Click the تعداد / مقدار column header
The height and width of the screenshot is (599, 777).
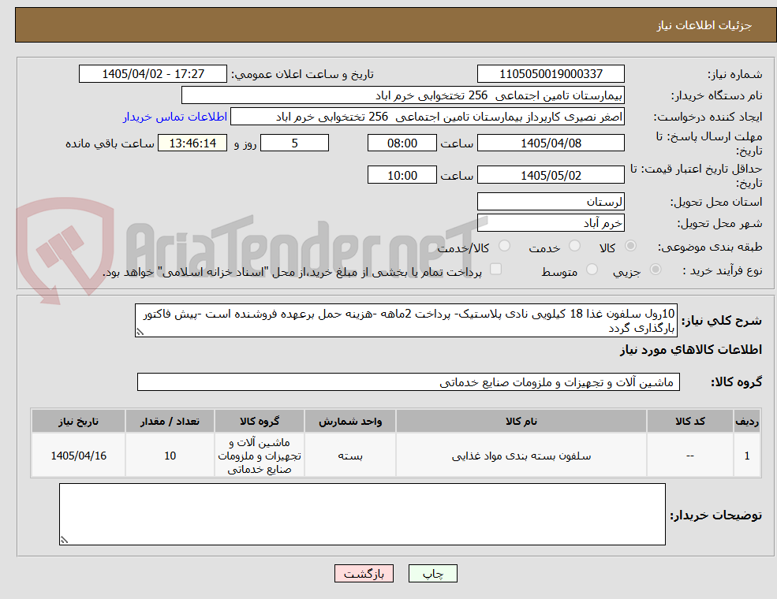click(170, 422)
